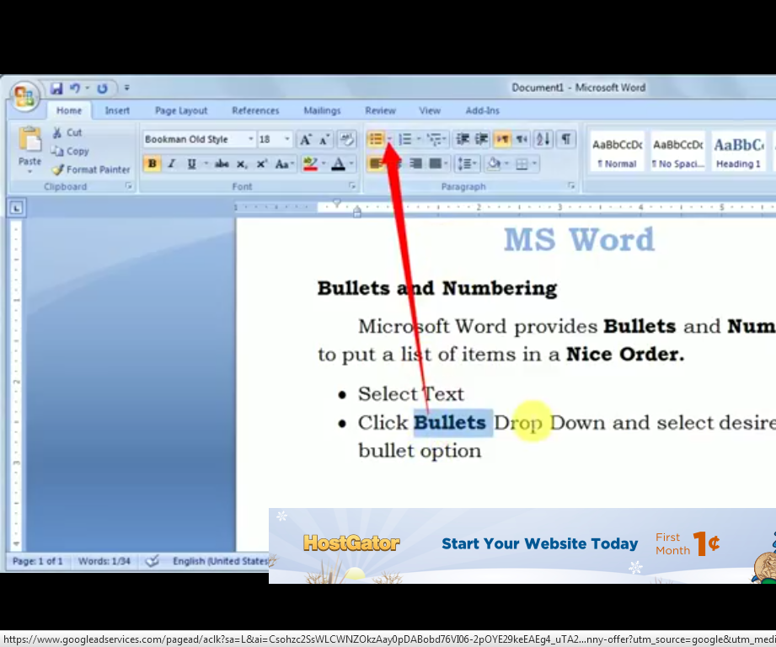
Task: Expand the highlight color arrow
Action: pyautogui.click(x=324, y=163)
